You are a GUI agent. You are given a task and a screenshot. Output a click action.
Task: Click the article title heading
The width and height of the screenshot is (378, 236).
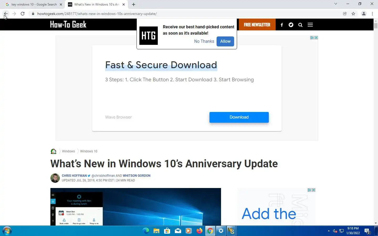pos(164,164)
